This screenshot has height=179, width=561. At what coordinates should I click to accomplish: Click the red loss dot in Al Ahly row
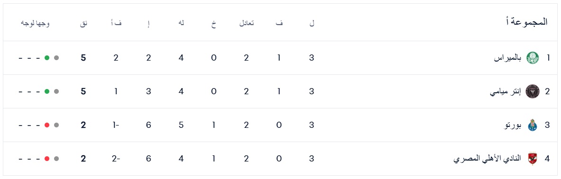point(47,159)
